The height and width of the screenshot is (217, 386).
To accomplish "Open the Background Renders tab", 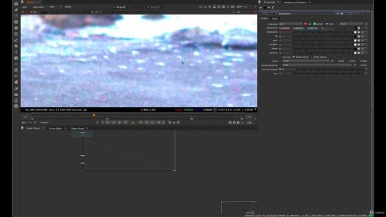I will pos(295,2).
